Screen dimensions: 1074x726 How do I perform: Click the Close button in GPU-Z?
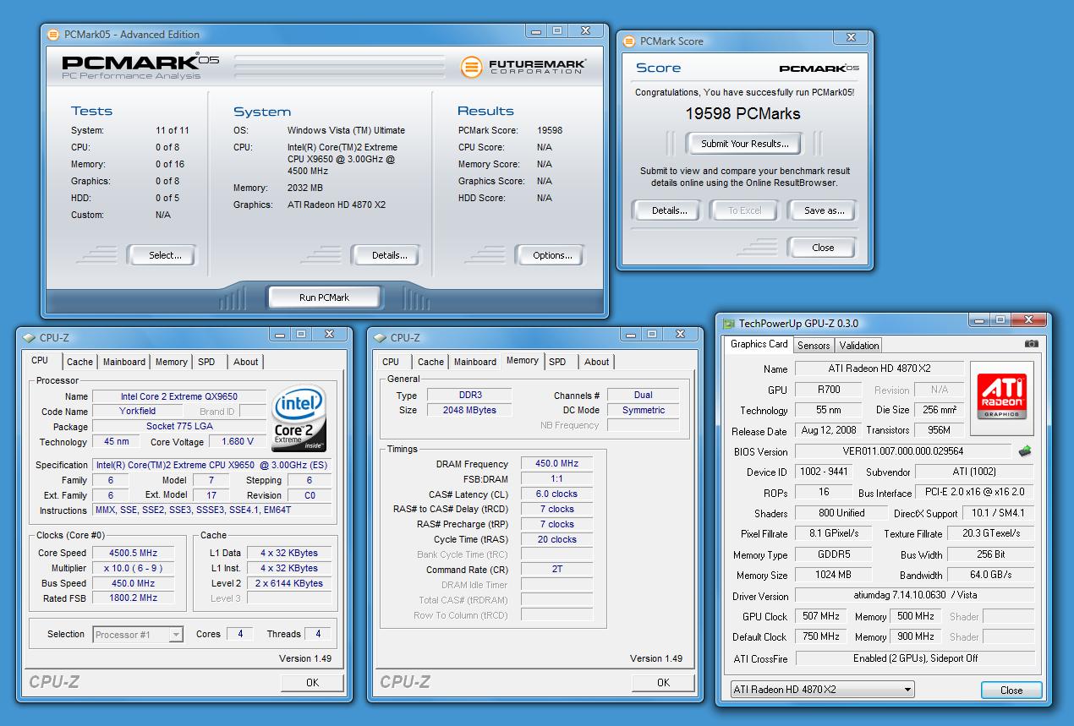pos(1011,690)
